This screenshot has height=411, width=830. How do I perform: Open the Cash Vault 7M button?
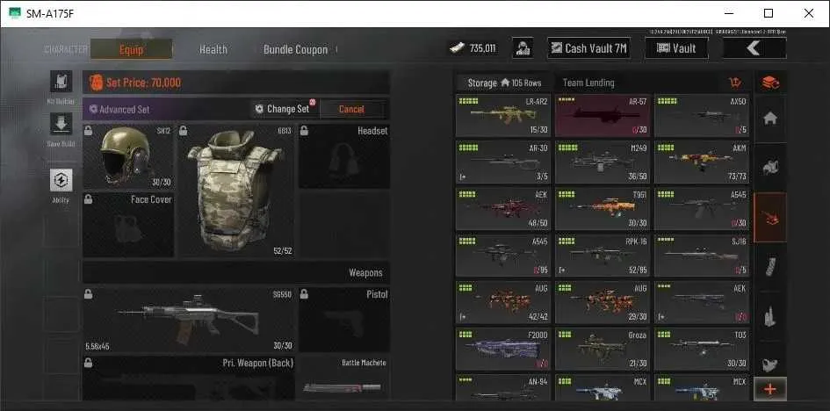point(589,48)
